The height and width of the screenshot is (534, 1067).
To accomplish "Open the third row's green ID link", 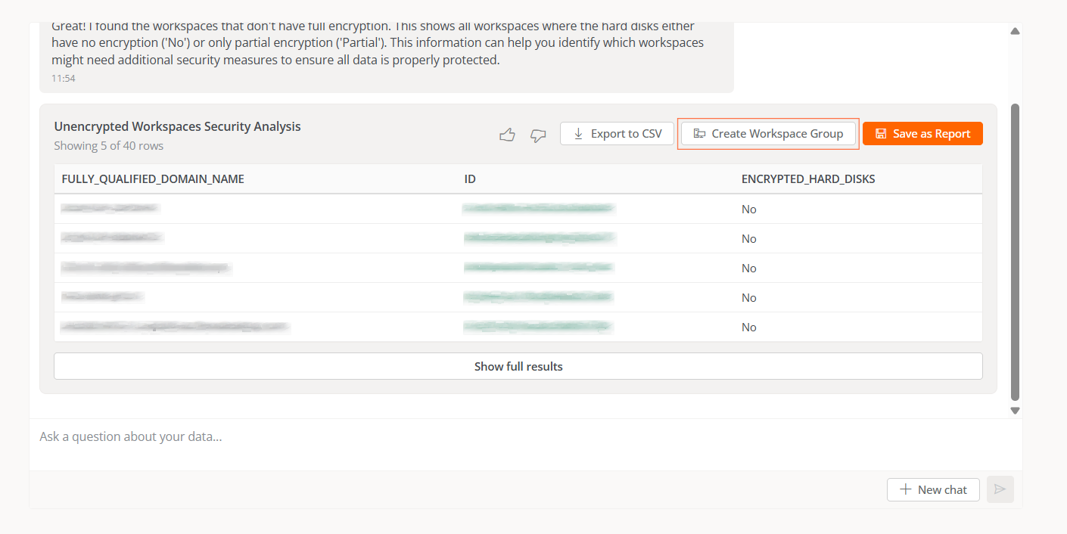I will pyautogui.click(x=538, y=267).
